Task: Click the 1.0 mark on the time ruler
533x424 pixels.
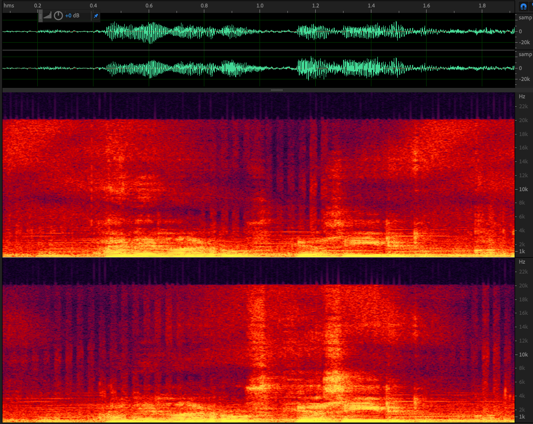Action: [260, 5]
